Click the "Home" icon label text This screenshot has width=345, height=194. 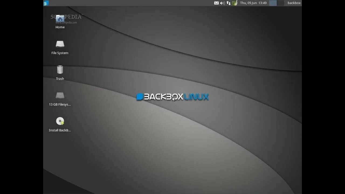(60, 27)
